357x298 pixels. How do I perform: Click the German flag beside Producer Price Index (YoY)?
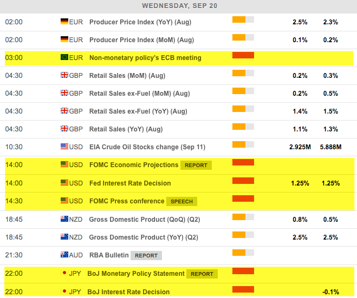pos(64,22)
